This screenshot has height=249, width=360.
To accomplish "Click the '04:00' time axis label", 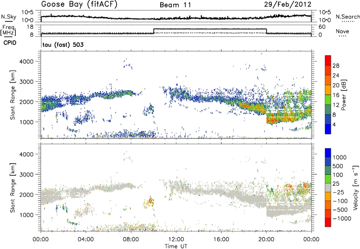I will [86, 240].
